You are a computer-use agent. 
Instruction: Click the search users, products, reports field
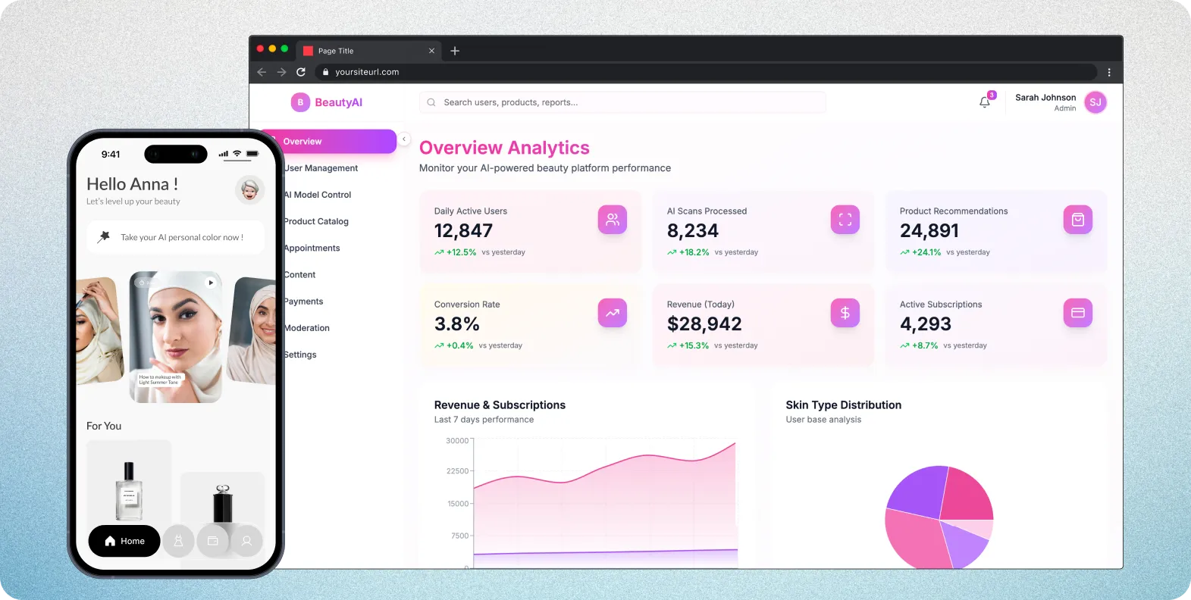tap(622, 102)
